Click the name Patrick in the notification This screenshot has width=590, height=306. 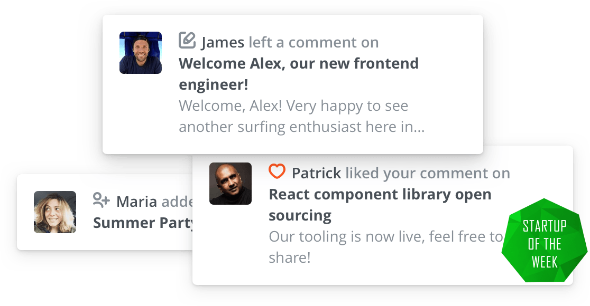coord(317,173)
